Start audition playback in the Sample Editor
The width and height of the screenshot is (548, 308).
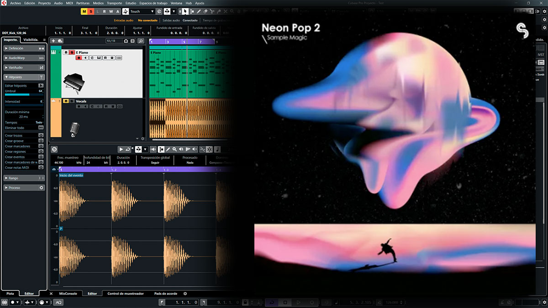point(121,149)
